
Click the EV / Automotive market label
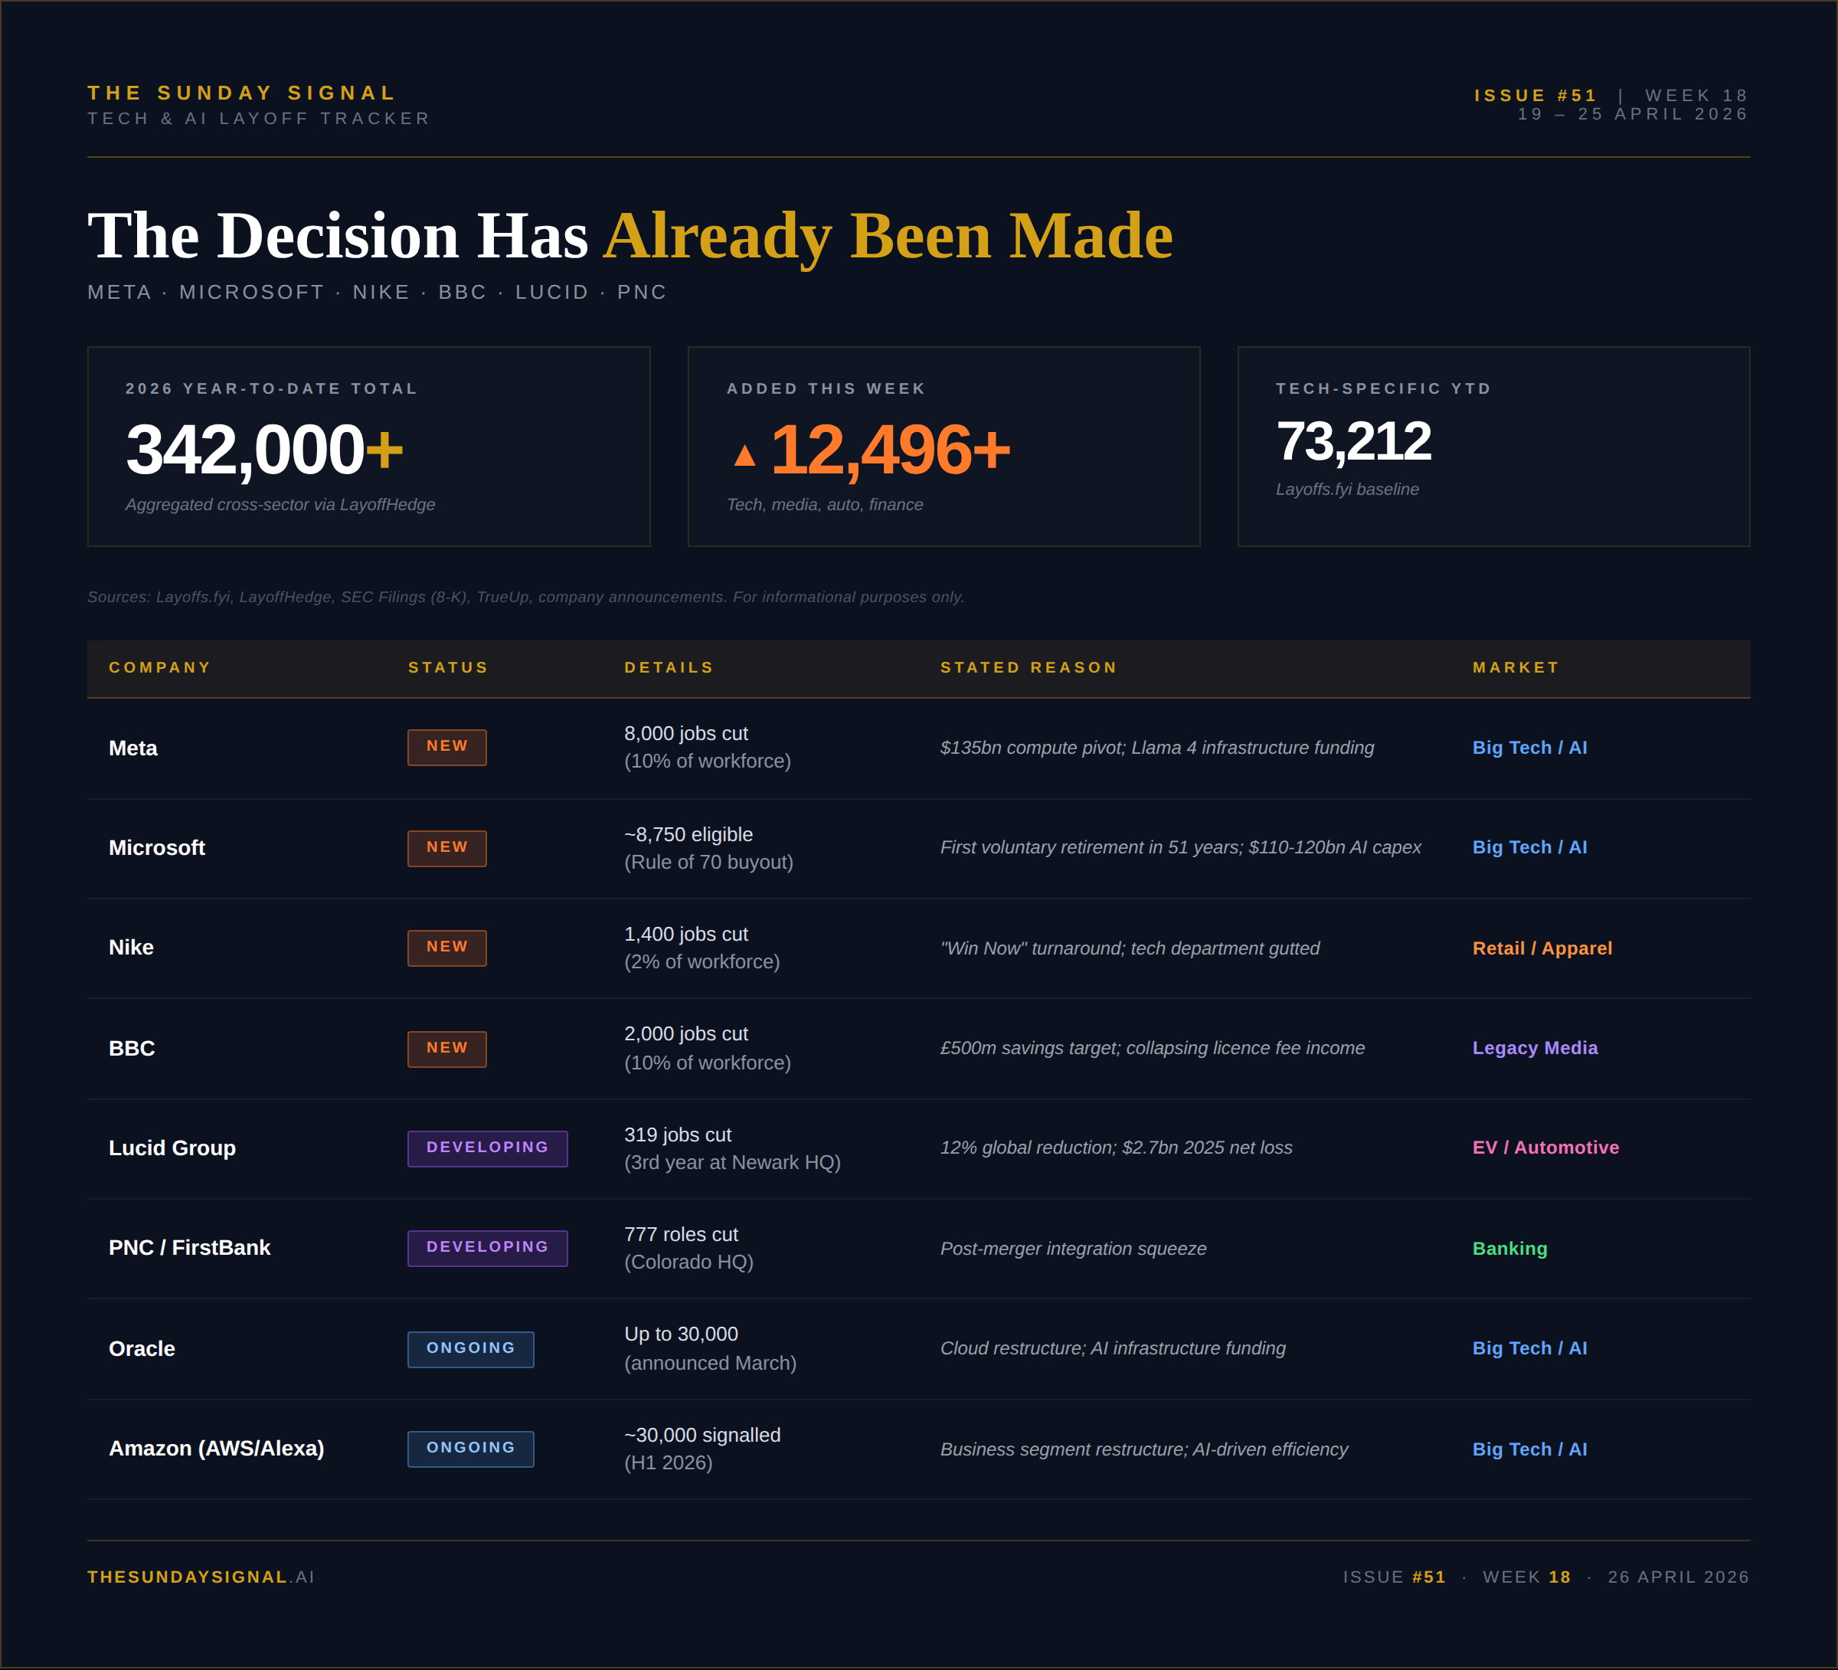1545,1148
